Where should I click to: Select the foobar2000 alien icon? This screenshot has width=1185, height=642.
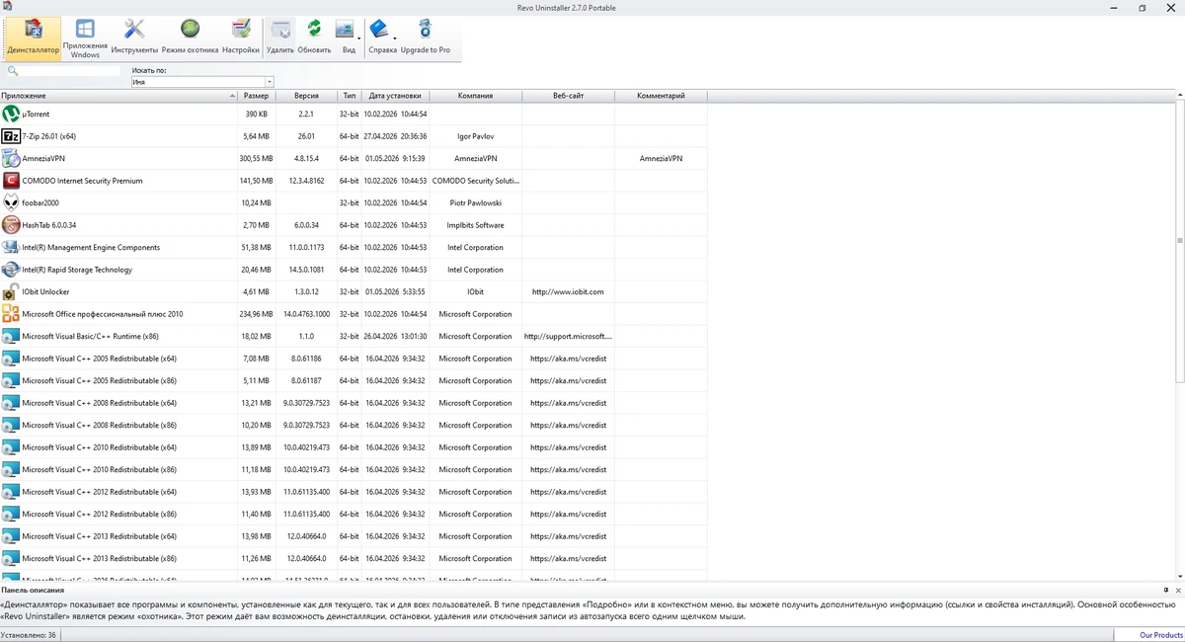(x=11, y=202)
